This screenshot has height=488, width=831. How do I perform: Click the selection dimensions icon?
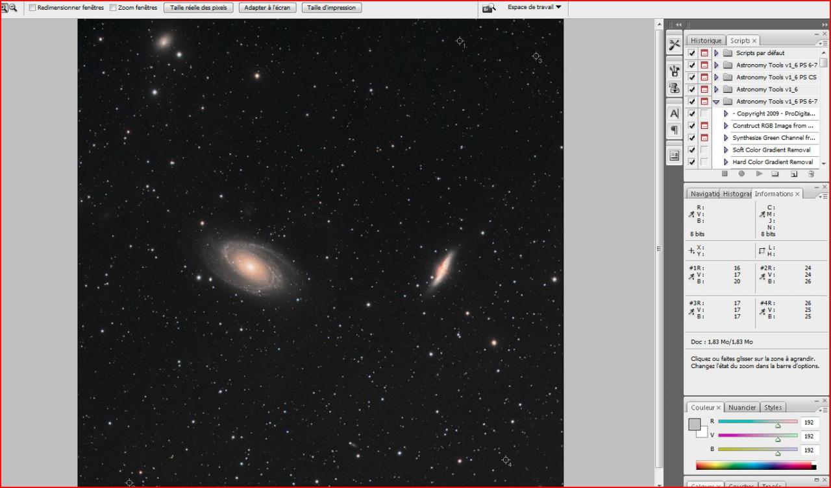(763, 251)
